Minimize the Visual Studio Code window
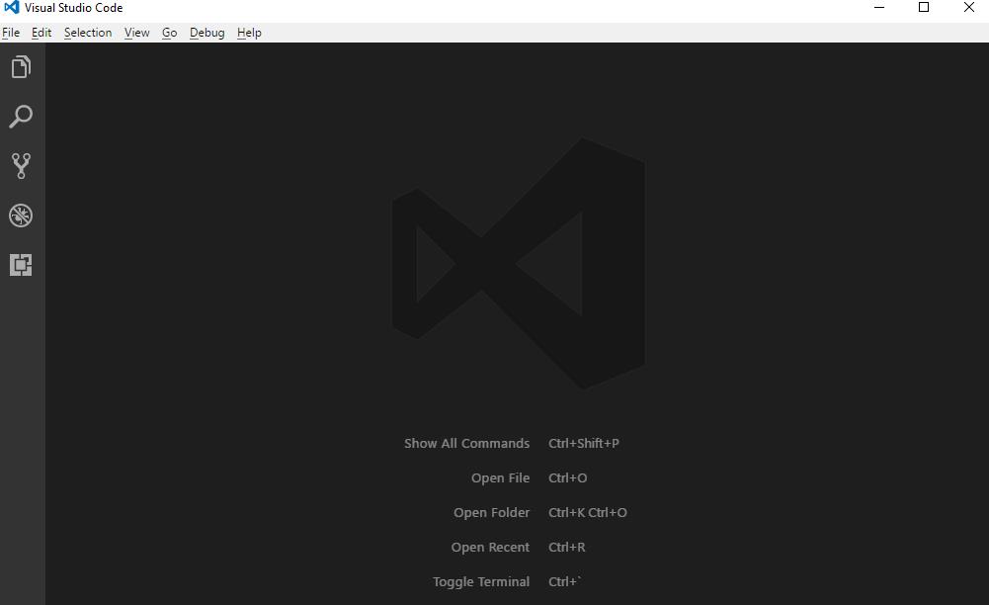Screen dimensions: 989x605 879,8
